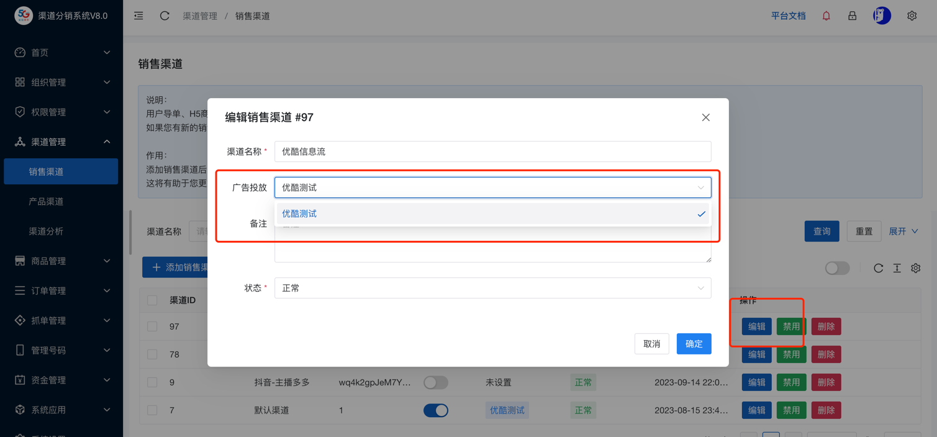This screenshot has width=937, height=437.
Task: Click 展开 to expand search filters
Action: click(903, 231)
